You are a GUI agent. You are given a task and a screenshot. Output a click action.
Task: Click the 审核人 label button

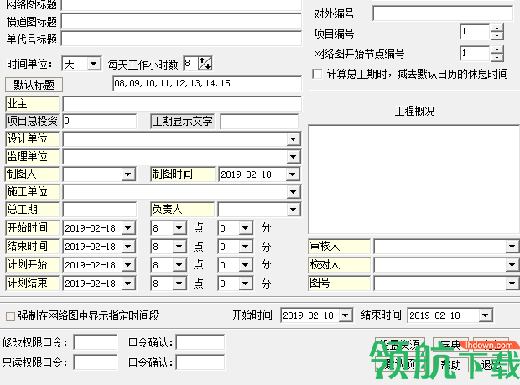340,247
